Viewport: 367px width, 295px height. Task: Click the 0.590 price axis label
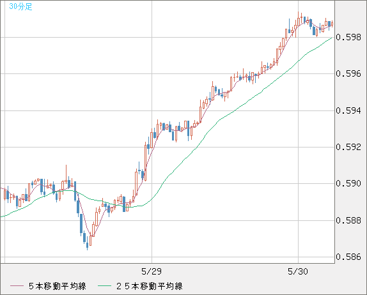point(348,183)
